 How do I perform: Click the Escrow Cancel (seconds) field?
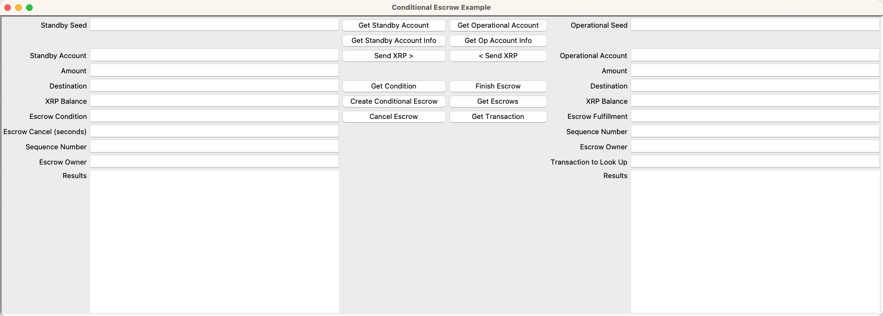[x=214, y=130]
